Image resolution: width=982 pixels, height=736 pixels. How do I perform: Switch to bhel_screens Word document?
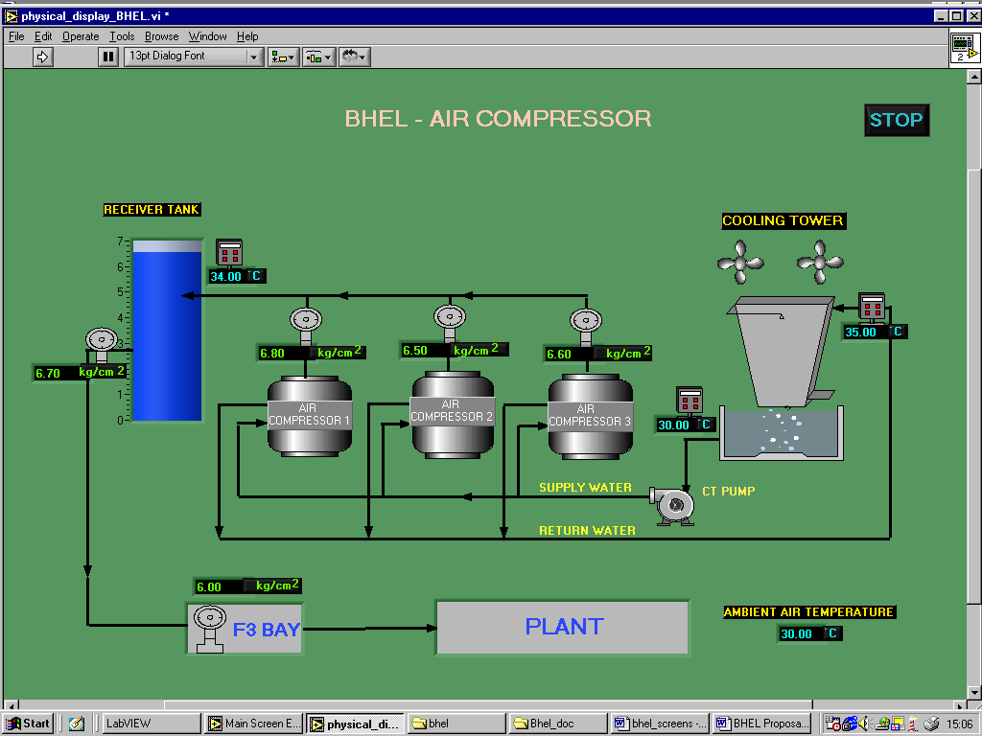(x=660, y=724)
